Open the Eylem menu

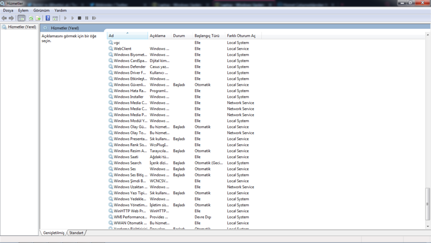(23, 11)
